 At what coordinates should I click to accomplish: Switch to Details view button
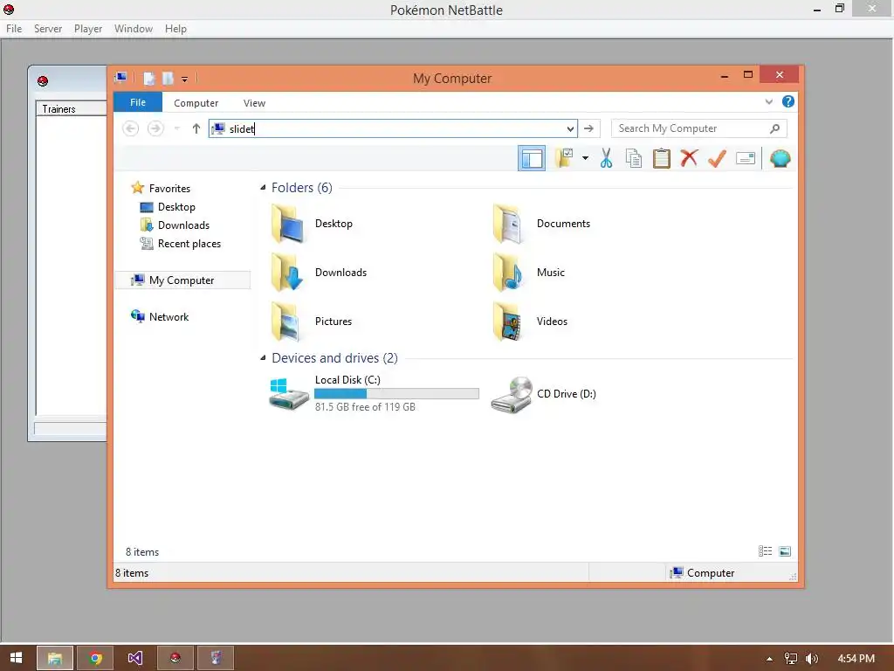click(x=765, y=551)
